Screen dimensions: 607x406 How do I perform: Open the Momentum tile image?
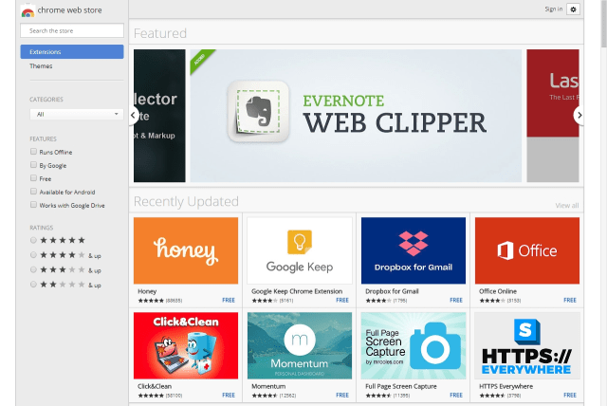pyautogui.click(x=300, y=345)
